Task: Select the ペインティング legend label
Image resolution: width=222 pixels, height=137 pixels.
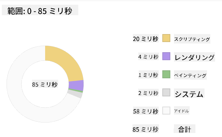Action: tap(190, 75)
